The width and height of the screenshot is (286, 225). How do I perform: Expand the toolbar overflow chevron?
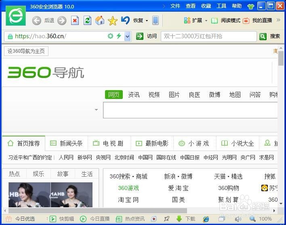click(x=278, y=20)
